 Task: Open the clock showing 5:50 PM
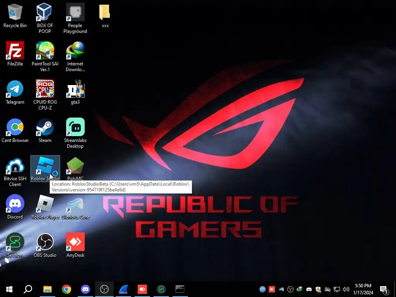(363, 289)
